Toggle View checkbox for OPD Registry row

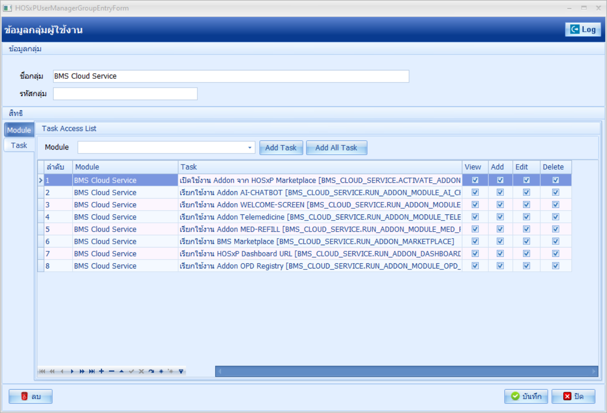(x=475, y=266)
